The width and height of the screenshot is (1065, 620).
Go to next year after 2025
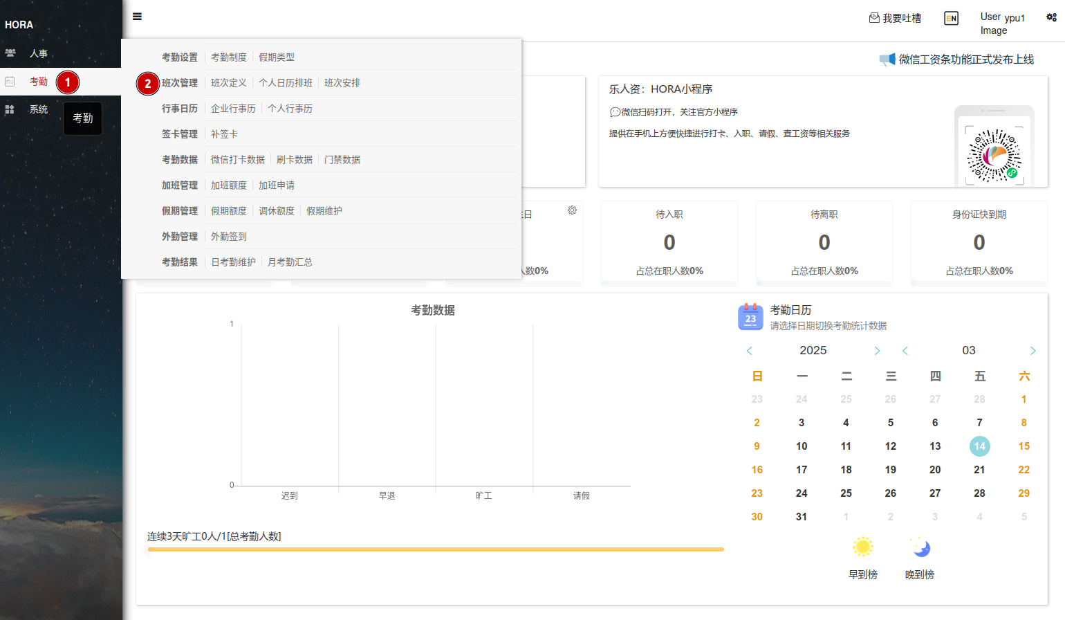pos(877,351)
